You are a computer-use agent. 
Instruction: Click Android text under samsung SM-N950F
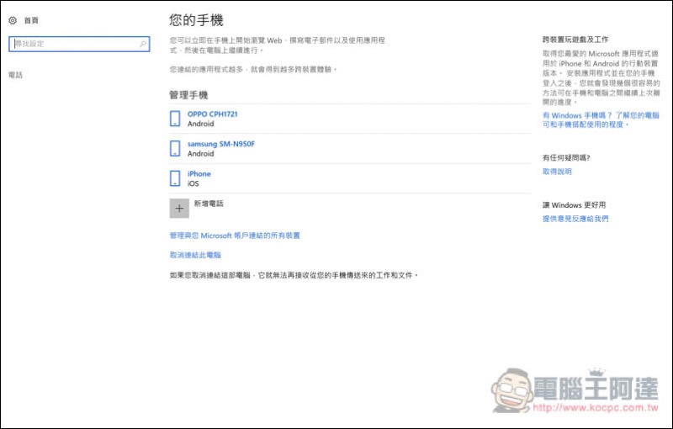pyautogui.click(x=200, y=154)
